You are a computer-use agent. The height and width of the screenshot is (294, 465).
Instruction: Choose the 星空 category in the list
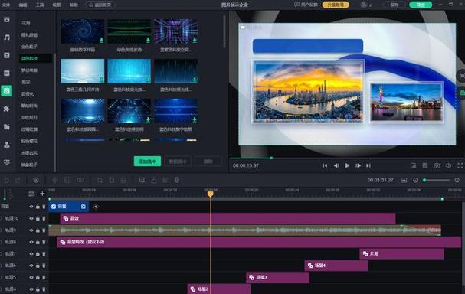coord(26,82)
